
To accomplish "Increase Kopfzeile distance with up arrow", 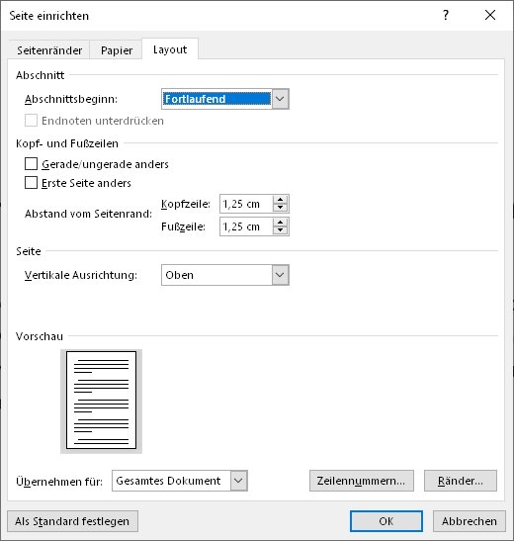I will point(281,200).
